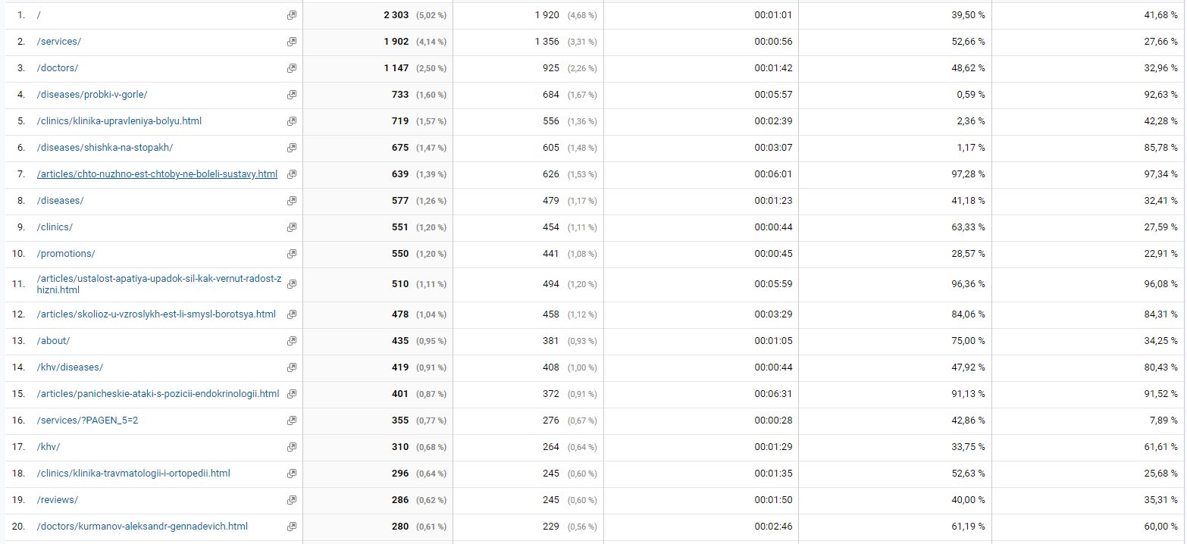Open /about/ page using external icon
The height and width of the screenshot is (544, 1187).
(291, 341)
